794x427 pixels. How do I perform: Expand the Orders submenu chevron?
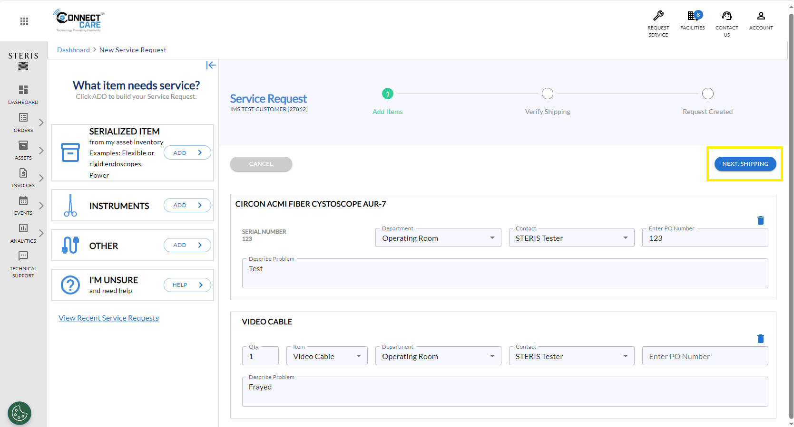click(x=41, y=123)
